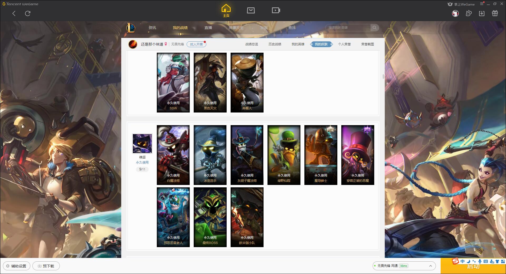This screenshot has height=274, width=506.
Task: Click the 9/11 skin count badge
Action: [142, 169]
